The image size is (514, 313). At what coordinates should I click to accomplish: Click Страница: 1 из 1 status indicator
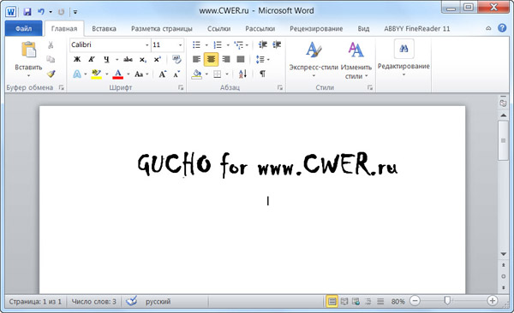point(35,302)
